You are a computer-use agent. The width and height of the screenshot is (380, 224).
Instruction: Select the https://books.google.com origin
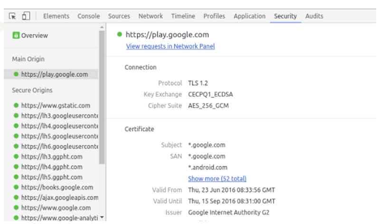57,187
